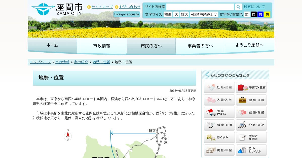This screenshot has width=302, height=158.
Task: Focus the サイト内検索 search field
Action: 200,7
